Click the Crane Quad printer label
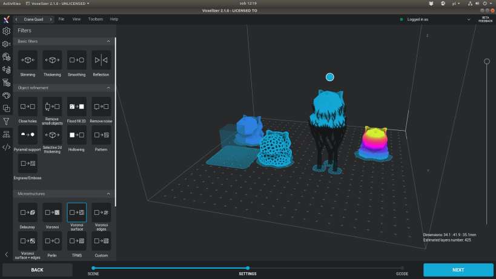 tap(33, 19)
